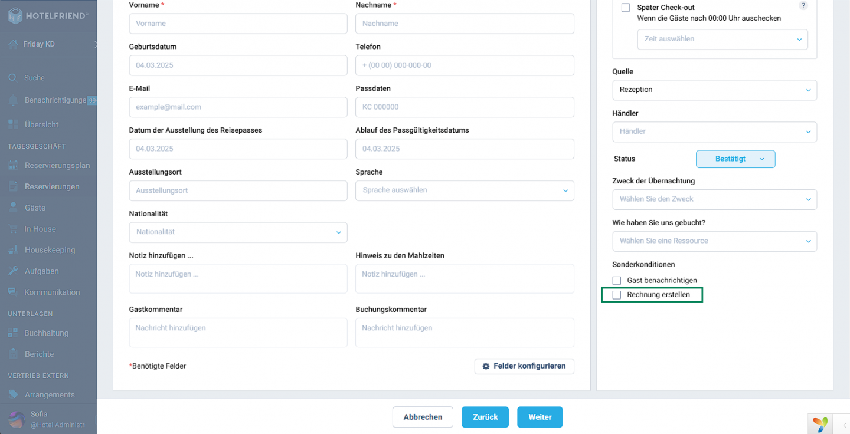Click the help question mark by Später Check-out
This screenshot has height=434, width=850.
[x=803, y=6]
